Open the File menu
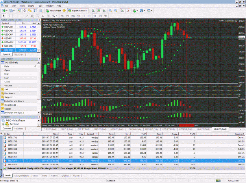Image resolution: width=246 pixels, height=183 pixels. pyautogui.click(x=7, y=6)
